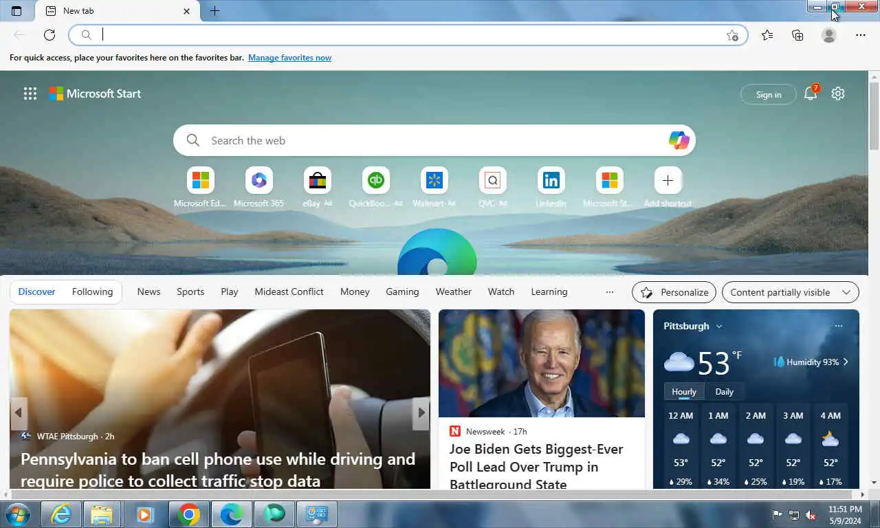880x528 pixels.
Task: Open the notifications bell
Action: click(x=811, y=94)
